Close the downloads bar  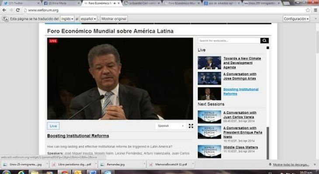(315, 164)
